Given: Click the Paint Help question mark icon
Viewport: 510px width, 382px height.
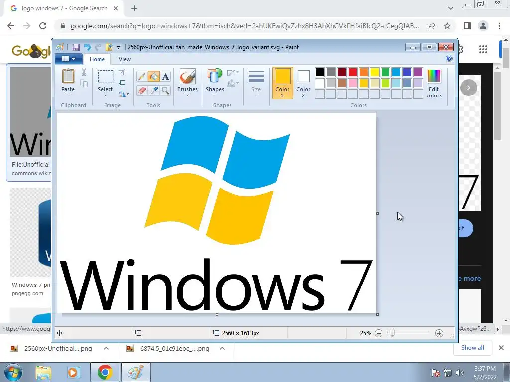Looking at the screenshot, I should [x=449, y=59].
